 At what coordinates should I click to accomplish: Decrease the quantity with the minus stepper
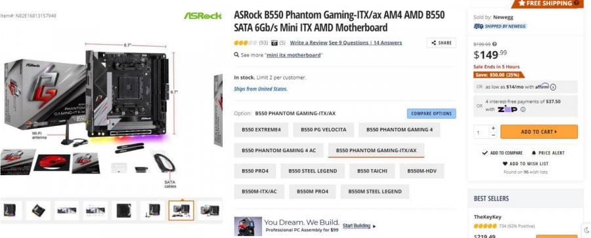[x=493, y=135]
